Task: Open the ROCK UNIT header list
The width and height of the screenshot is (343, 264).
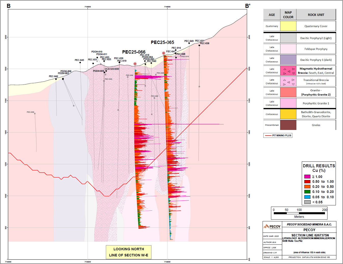Action: [x=316, y=14]
